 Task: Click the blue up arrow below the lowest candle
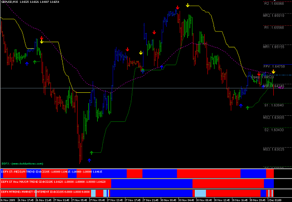[x=89, y=160]
